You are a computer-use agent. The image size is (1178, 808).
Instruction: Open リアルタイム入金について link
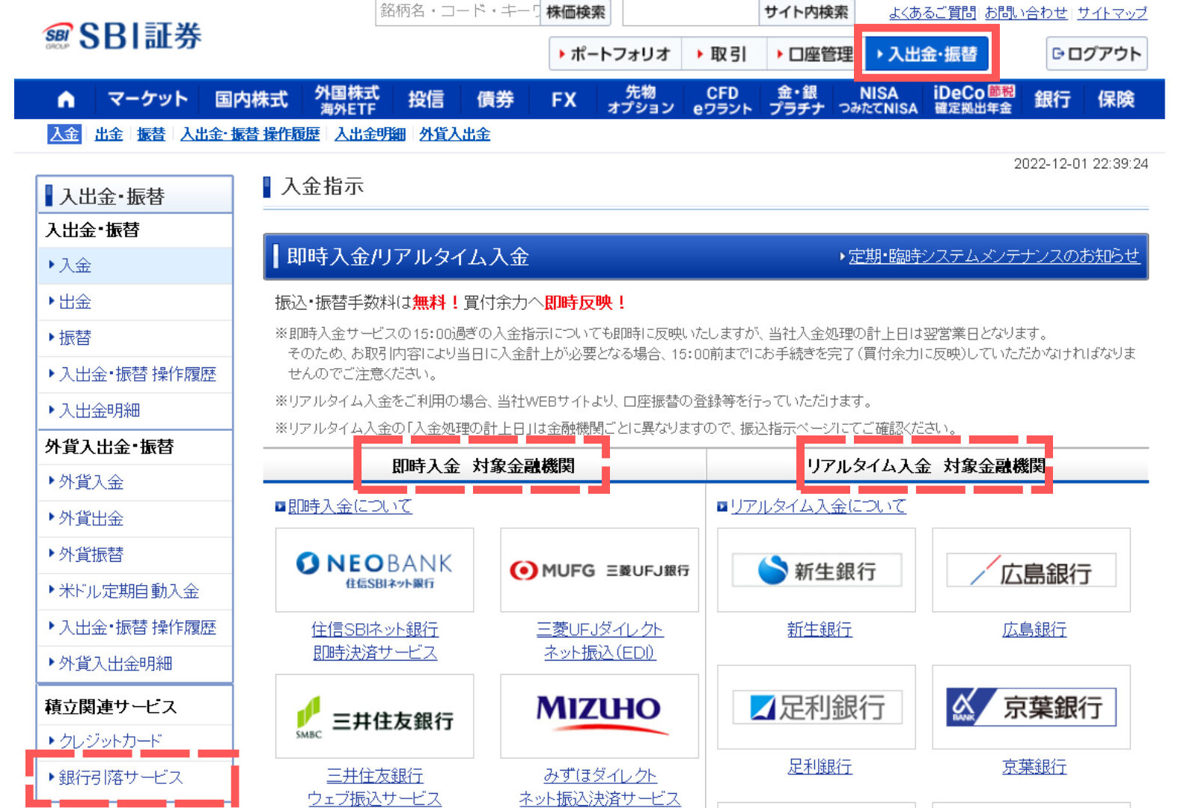coord(818,506)
